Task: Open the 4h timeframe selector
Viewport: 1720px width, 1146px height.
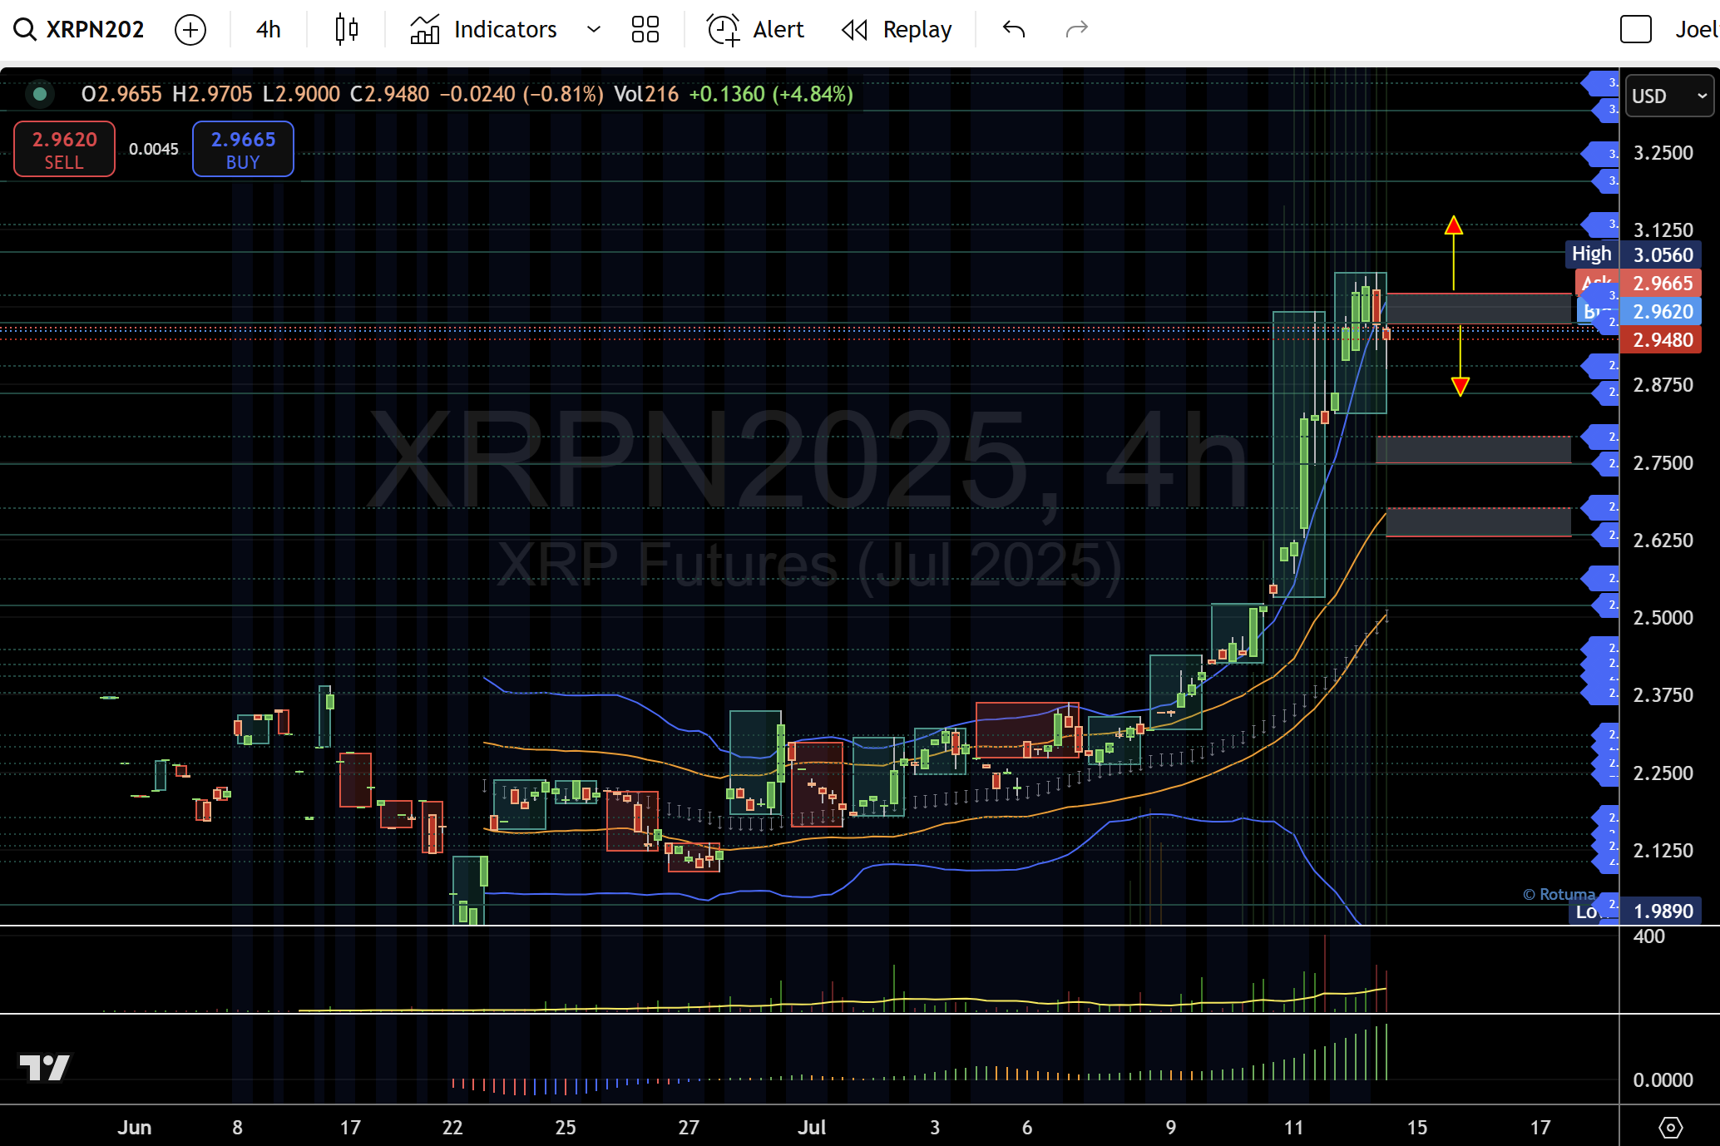Action: (267, 29)
